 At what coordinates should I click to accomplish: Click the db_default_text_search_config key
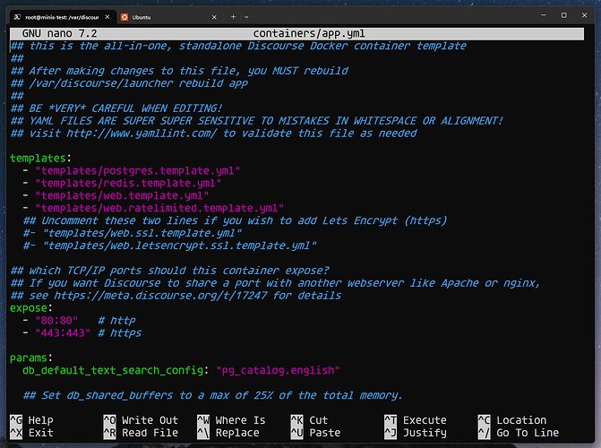(x=113, y=371)
